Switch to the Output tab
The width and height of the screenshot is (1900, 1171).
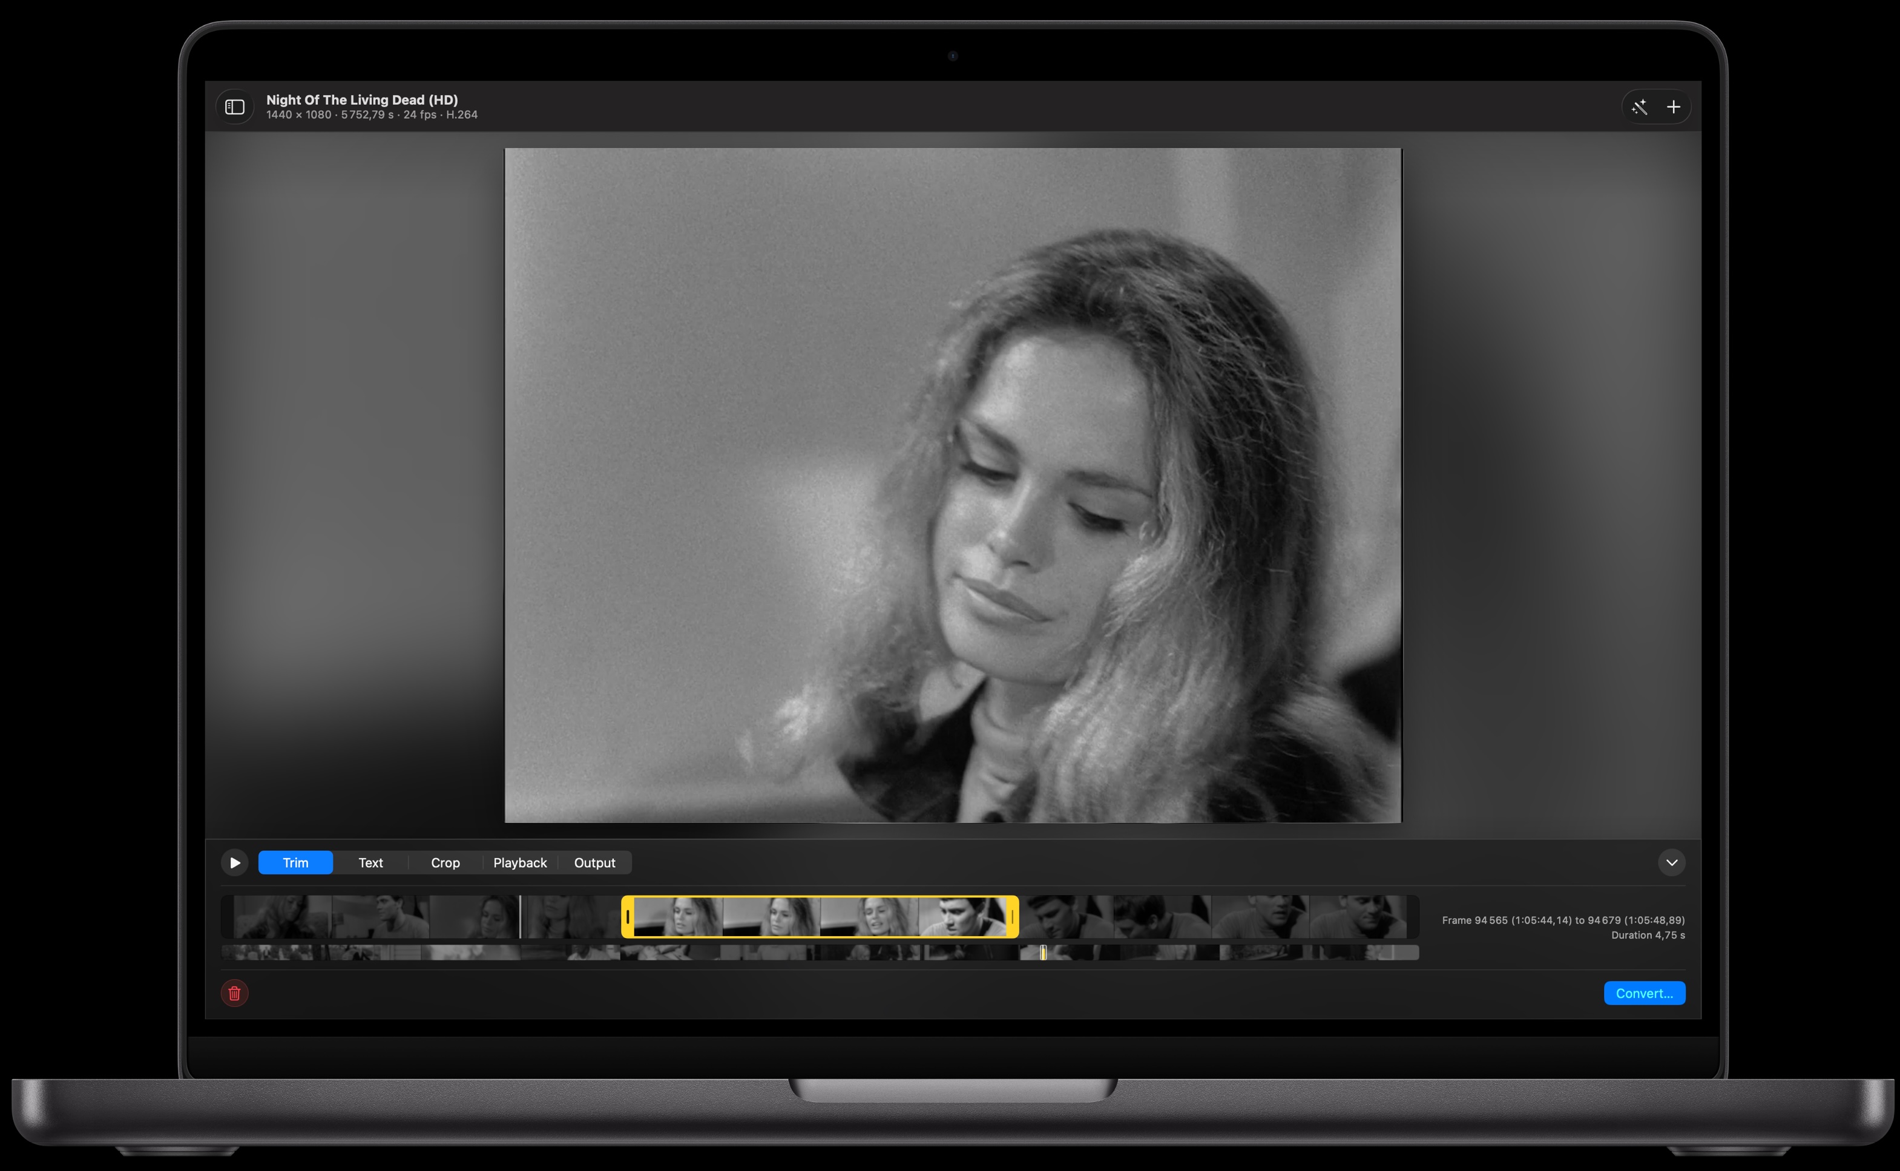point(595,863)
